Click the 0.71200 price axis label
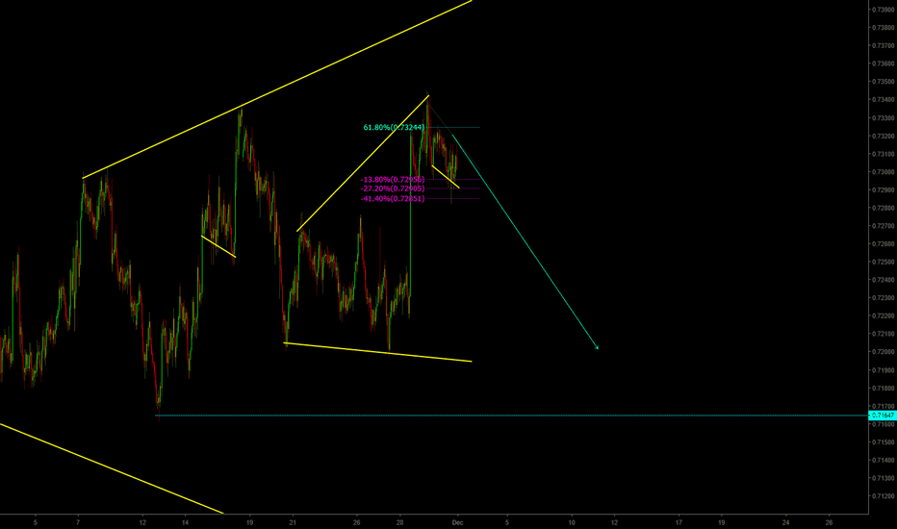Viewport: 897px width, 529px height. 884,496
